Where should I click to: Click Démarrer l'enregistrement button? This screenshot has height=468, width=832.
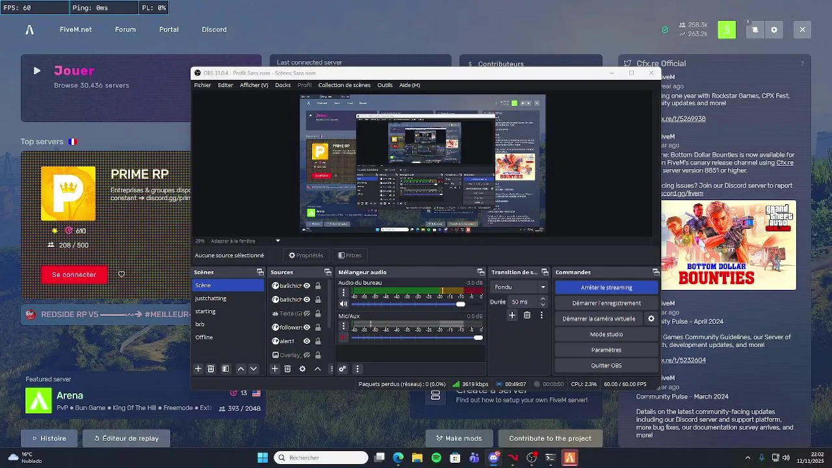pyautogui.click(x=606, y=303)
